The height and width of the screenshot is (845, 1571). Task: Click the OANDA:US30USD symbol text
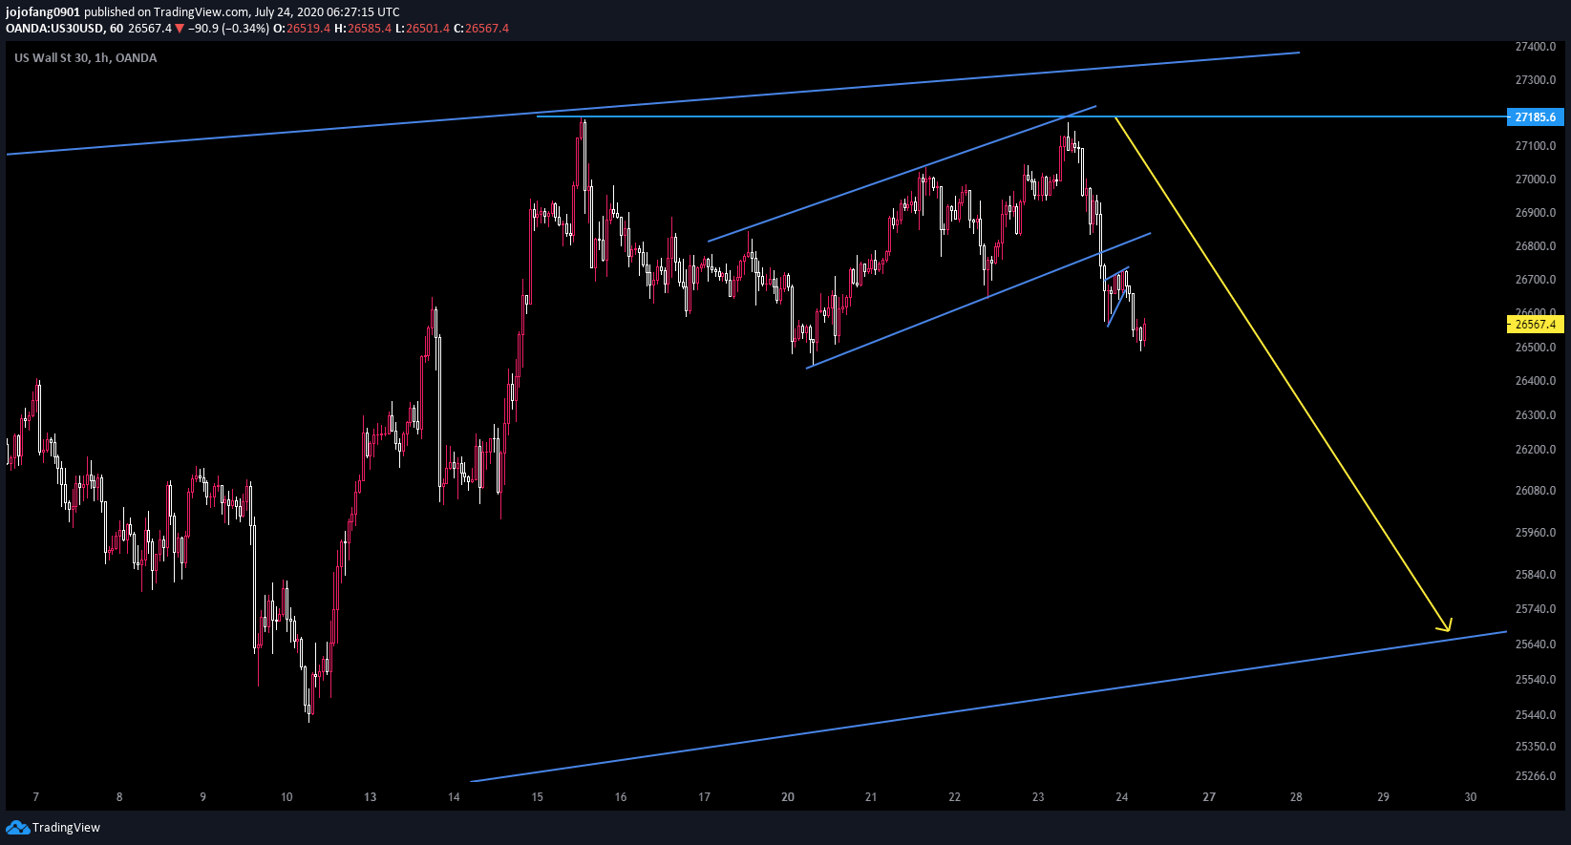point(54,29)
